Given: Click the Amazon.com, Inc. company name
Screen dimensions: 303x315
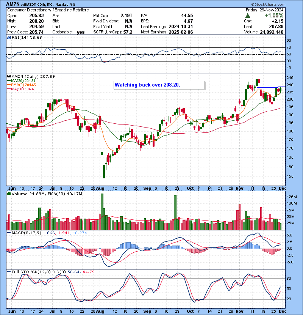Looking at the screenshot, I should [x=37, y=4].
